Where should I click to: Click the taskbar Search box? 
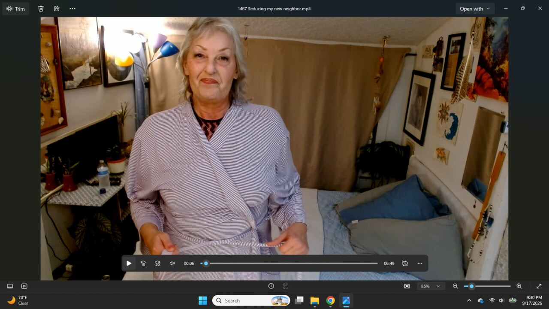(251, 300)
